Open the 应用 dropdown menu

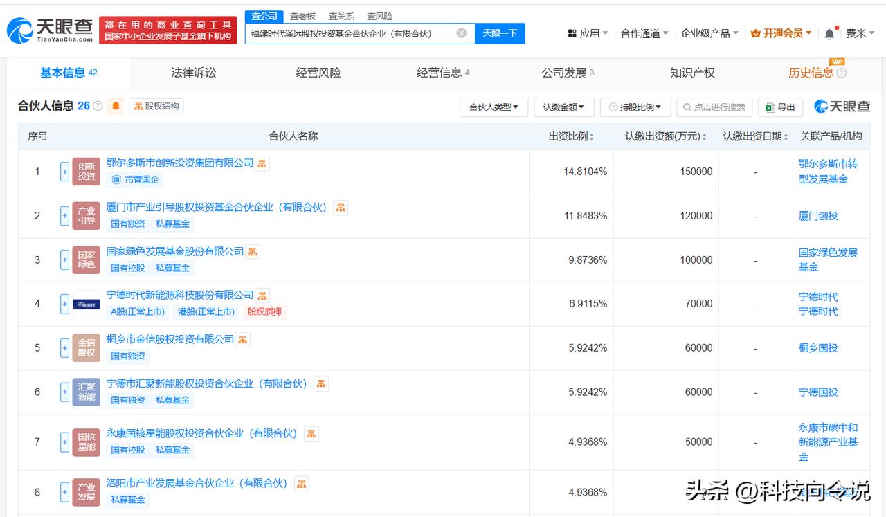coord(588,33)
